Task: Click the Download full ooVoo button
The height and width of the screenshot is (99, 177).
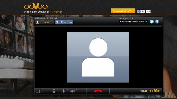Action: (123, 11)
